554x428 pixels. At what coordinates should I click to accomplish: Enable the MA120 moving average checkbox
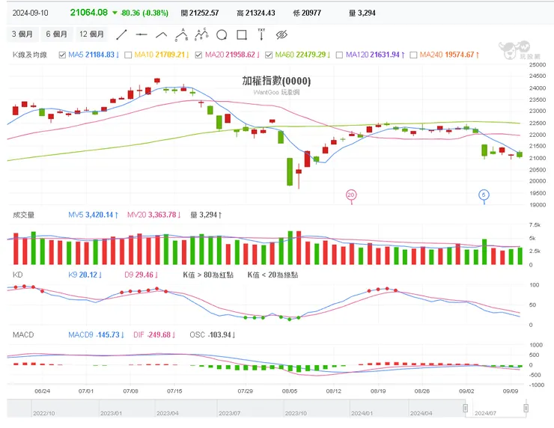(x=339, y=55)
